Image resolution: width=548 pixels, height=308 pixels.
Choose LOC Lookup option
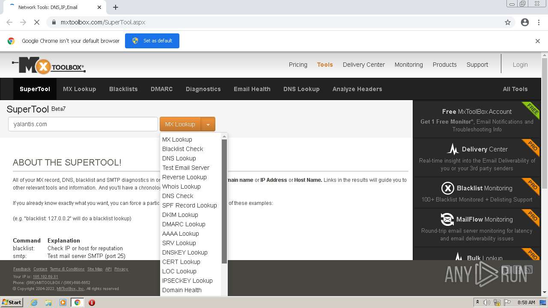179,271
